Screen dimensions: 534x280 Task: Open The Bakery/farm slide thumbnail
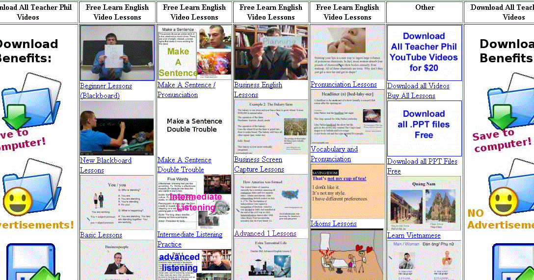tap(271, 127)
